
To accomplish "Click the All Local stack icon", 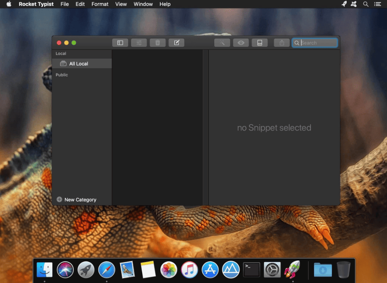I will [x=63, y=64].
